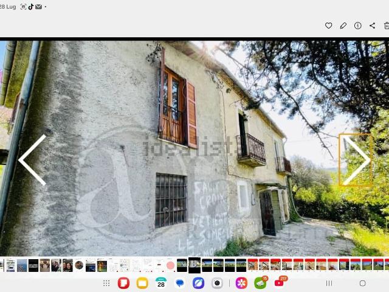Share the current photo
This screenshot has height=292, width=389.
pyautogui.click(x=372, y=26)
